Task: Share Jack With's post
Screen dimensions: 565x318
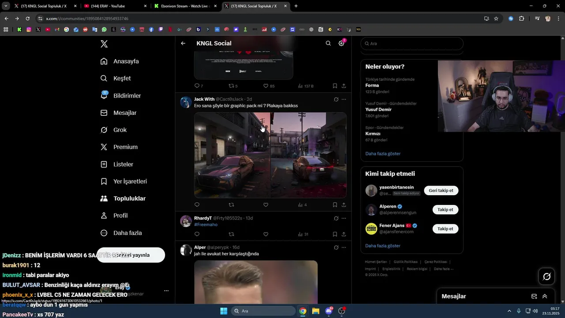Action: point(344,204)
